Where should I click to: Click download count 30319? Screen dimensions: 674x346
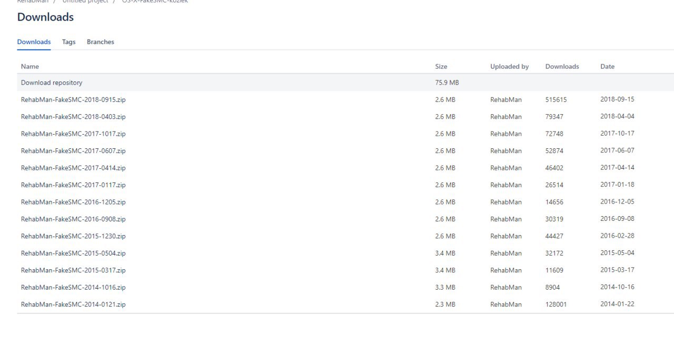tap(554, 219)
